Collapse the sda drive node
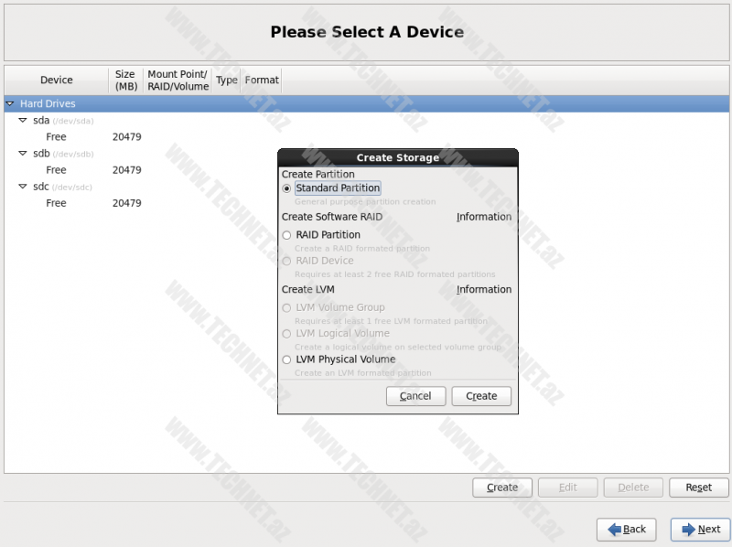The width and height of the screenshot is (732, 547). pos(23,121)
